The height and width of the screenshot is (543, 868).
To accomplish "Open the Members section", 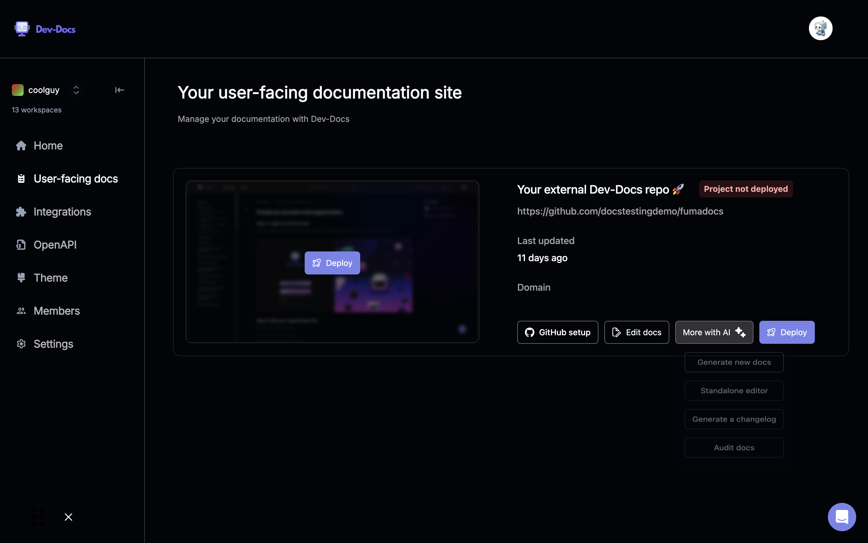I will [56, 311].
